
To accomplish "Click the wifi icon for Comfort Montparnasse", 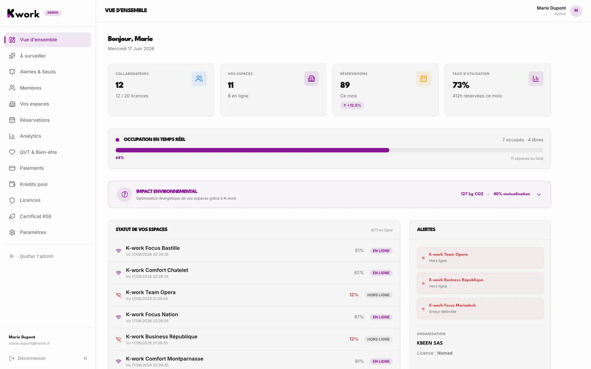I will [x=119, y=362].
